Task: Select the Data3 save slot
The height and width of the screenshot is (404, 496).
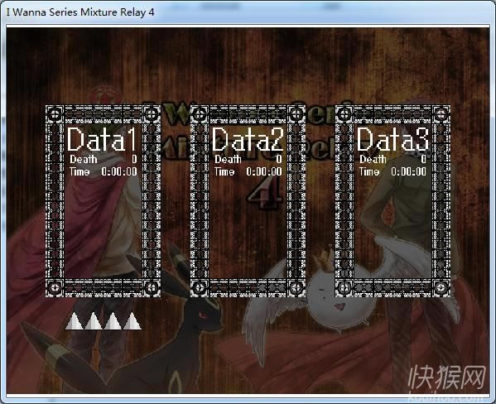Action: tap(392, 201)
